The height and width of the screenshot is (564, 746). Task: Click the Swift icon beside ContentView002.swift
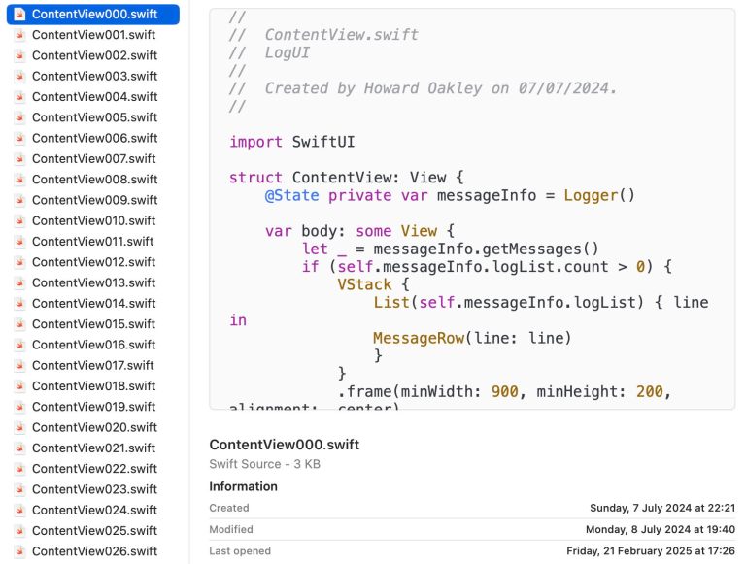[19, 55]
